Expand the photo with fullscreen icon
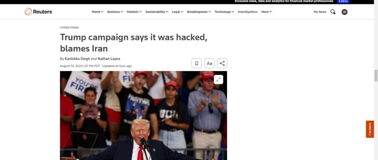378x160 pixels. pos(218,79)
